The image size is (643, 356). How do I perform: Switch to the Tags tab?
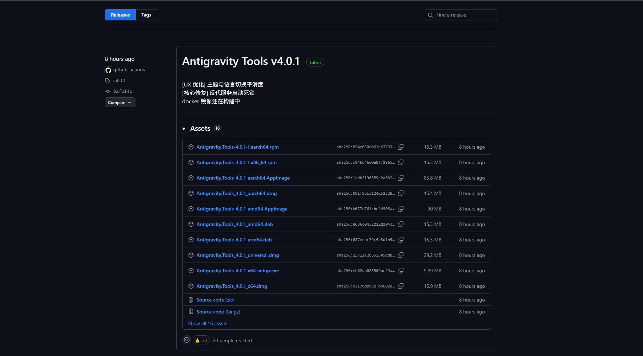pyautogui.click(x=146, y=15)
